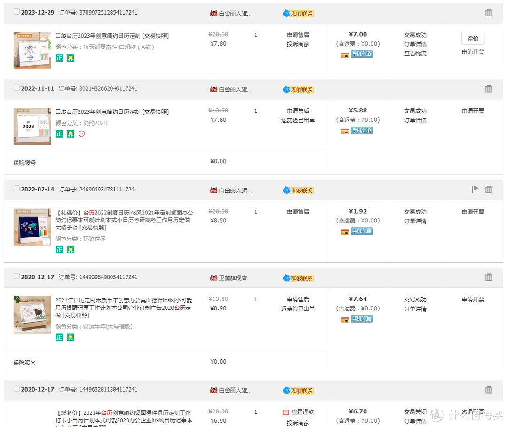
Task: Click 和我联系 chat icon for 卫美旗舰店 order
Action: [x=298, y=278]
